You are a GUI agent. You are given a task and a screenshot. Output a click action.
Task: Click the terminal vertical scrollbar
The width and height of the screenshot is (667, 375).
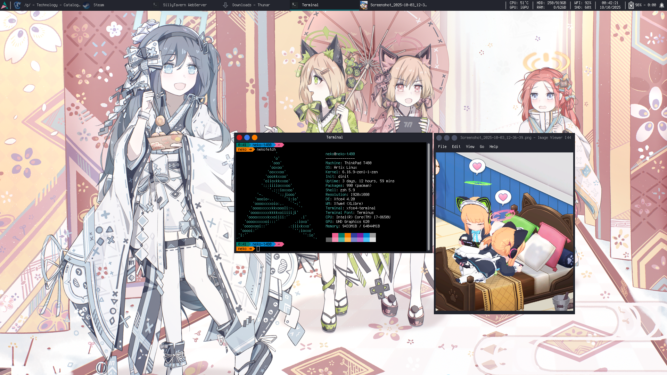tap(429, 196)
